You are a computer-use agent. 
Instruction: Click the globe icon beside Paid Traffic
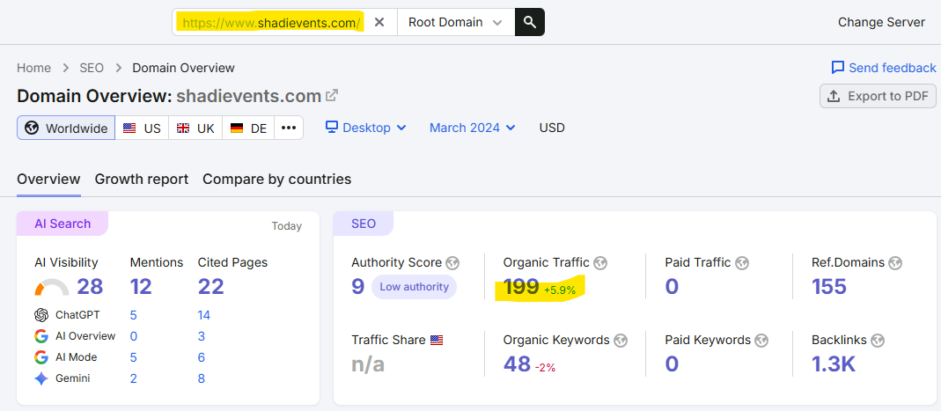[742, 263]
